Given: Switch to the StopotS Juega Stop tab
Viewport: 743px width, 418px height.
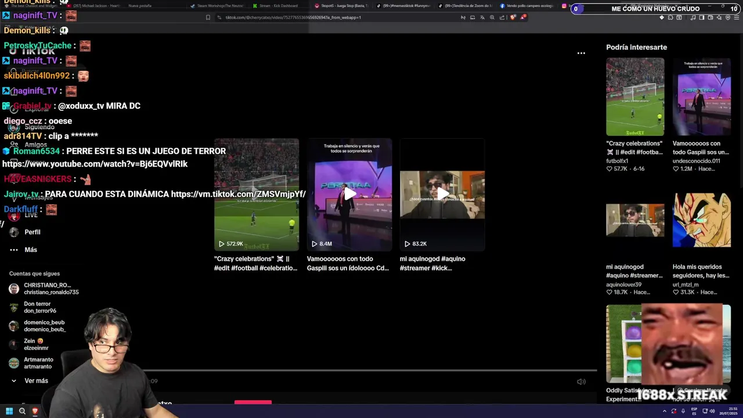Looking at the screenshot, I should pos(341,6).
